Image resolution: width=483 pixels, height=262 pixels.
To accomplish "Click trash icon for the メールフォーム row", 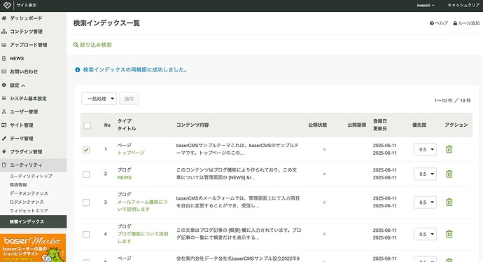I will coord(449,202).
